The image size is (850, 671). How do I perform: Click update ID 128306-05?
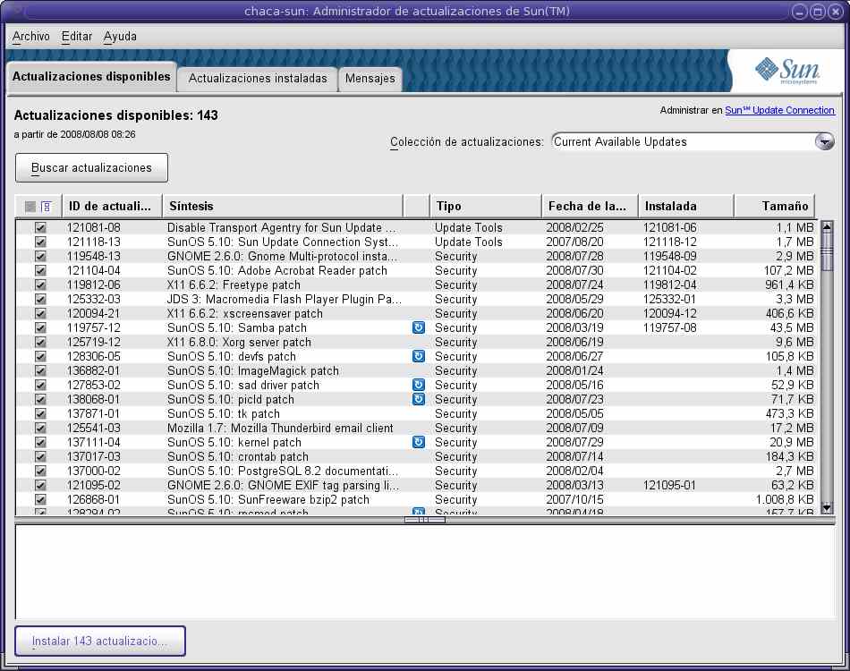(94, 356)
